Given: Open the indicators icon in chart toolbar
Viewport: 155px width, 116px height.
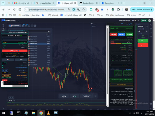Looking at the screenshot, I should pyautogui.click(x=26, y=26).
